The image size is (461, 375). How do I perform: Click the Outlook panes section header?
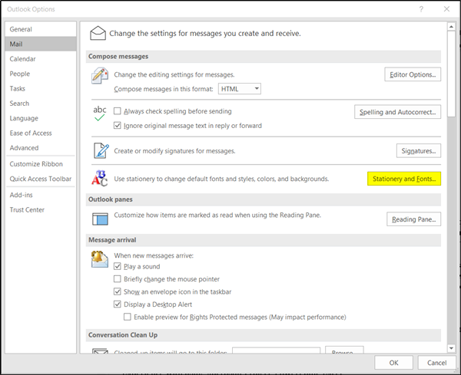pos(263,199)
